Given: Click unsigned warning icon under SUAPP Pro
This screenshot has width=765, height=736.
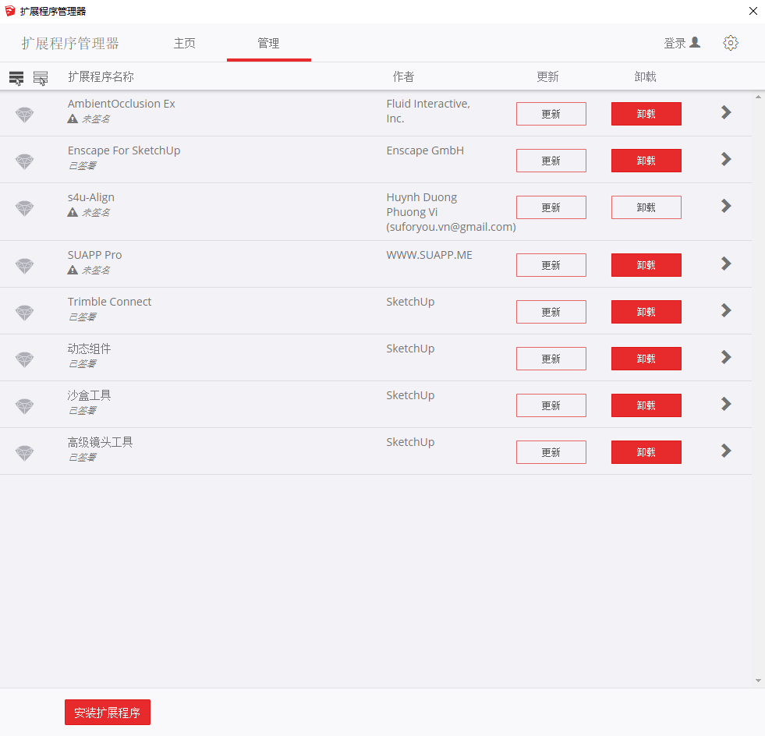Looking at the screenshot, I should pos(73,270).
